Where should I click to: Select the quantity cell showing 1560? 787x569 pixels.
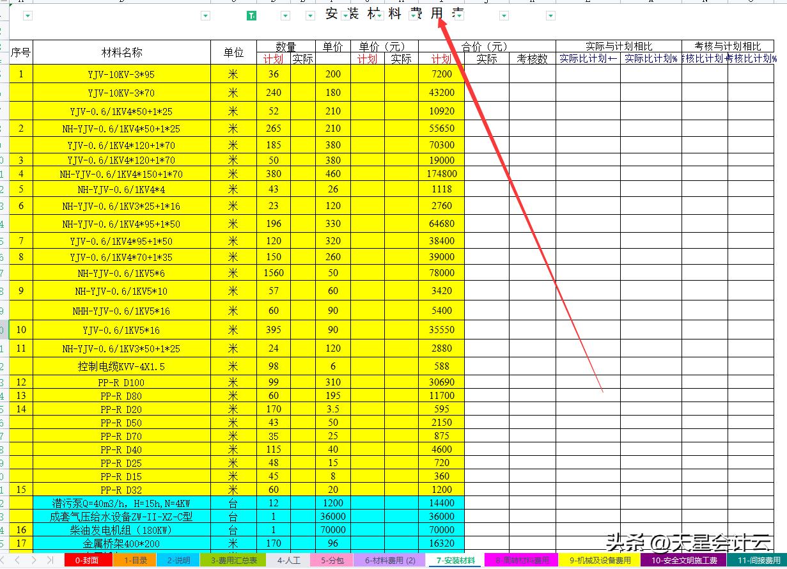click(274, 272)
